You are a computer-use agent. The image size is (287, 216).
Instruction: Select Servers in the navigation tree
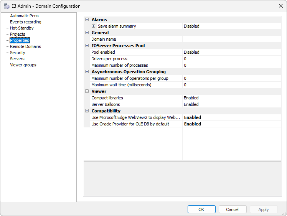[x=17, y=59]
